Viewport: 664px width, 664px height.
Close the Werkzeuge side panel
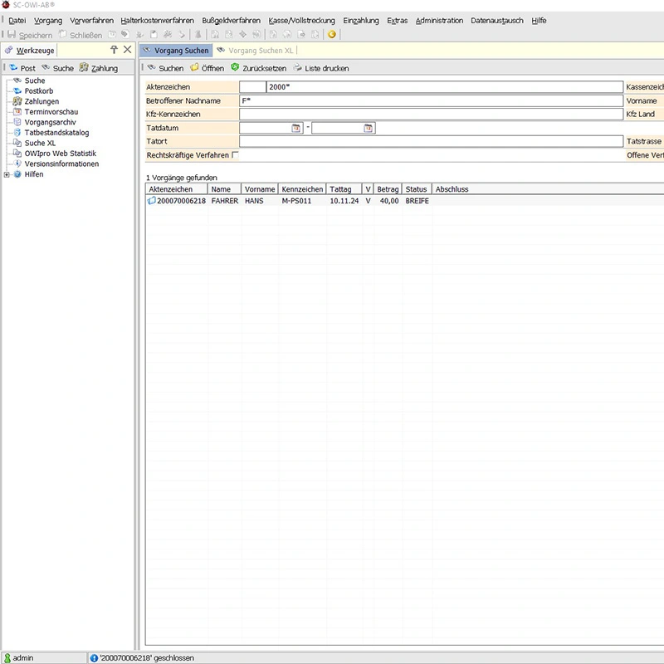(x=127, y=50)
